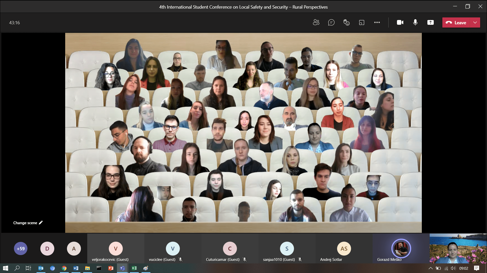Screen dimensions: 487x273
Task: Open raise hand reactions icon
Action: 346,22
